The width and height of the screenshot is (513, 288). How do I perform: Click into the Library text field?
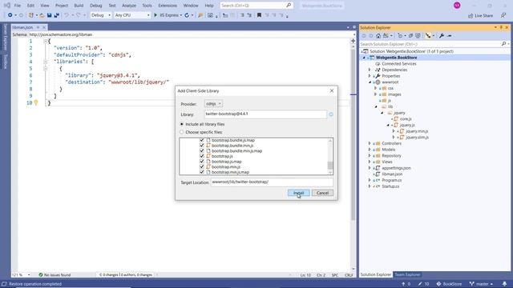(x=265, y=114)
